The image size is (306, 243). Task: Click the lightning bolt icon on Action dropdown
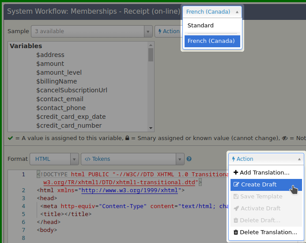(234, 159)
